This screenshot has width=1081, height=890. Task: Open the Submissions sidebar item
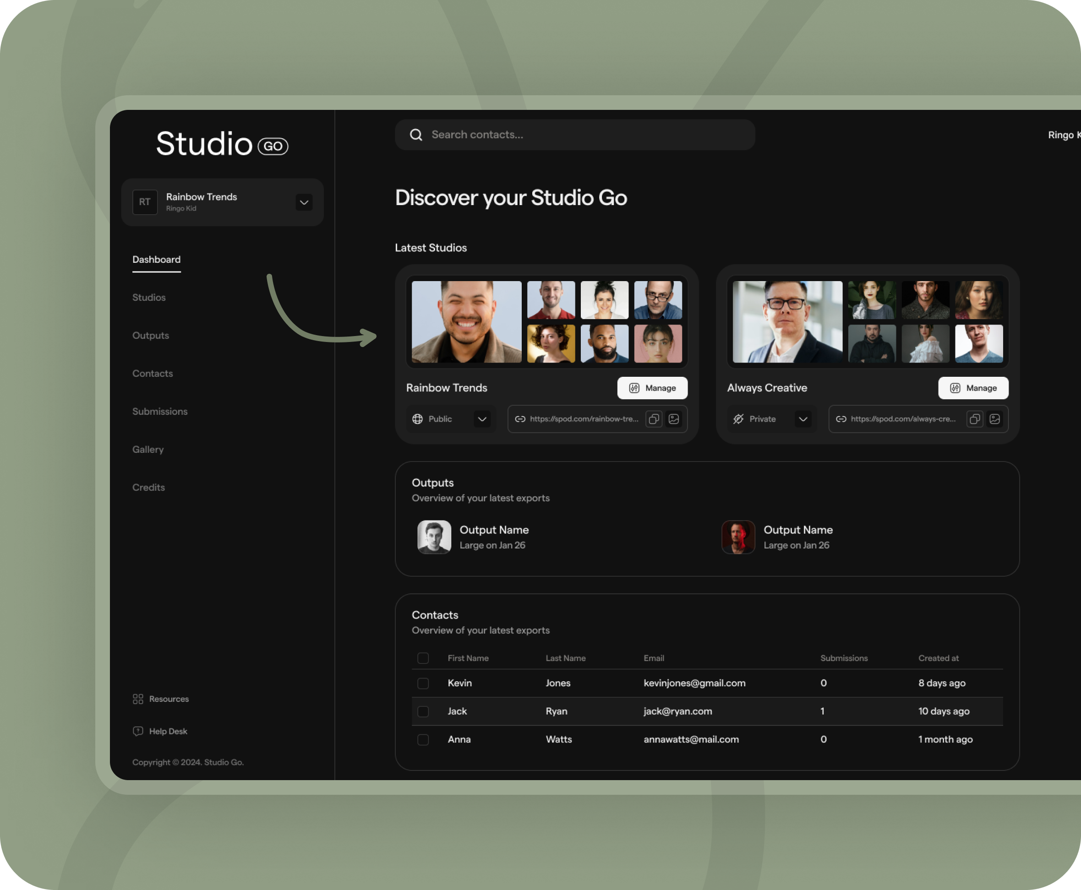coord(159,411)
